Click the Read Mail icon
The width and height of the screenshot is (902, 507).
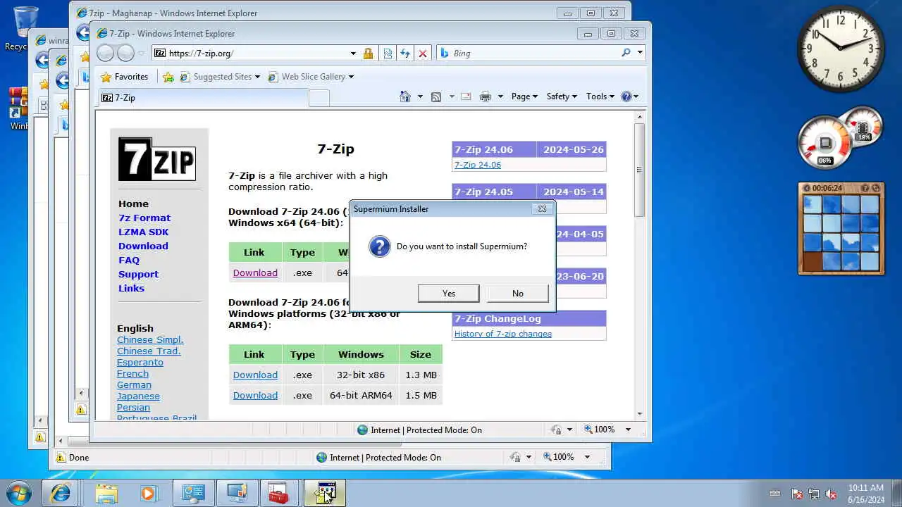[466, 96]
